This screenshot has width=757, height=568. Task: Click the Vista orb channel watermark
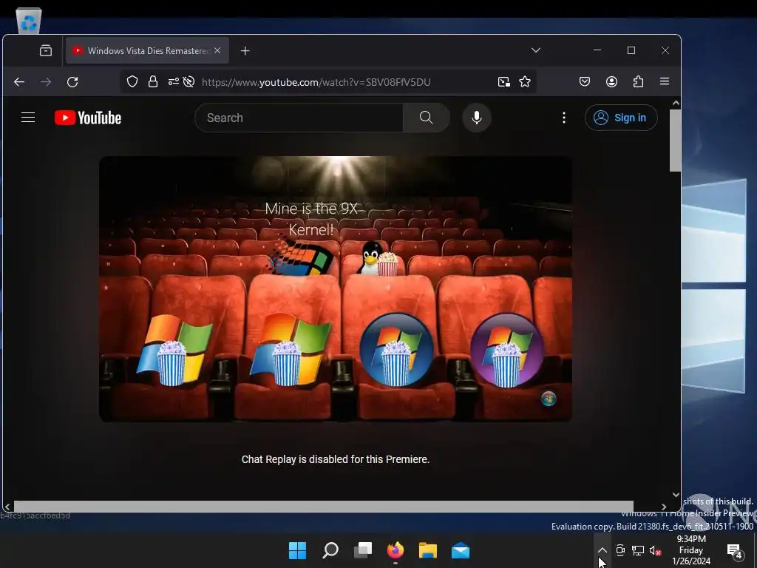tap(549, 399)
